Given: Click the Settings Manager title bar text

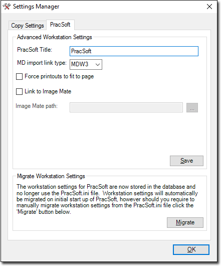Looking at the screenshot, I should click(x=36, y=7).
